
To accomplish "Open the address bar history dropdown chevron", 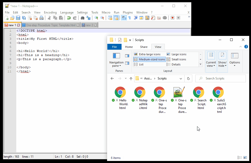I will pos(181,78).
